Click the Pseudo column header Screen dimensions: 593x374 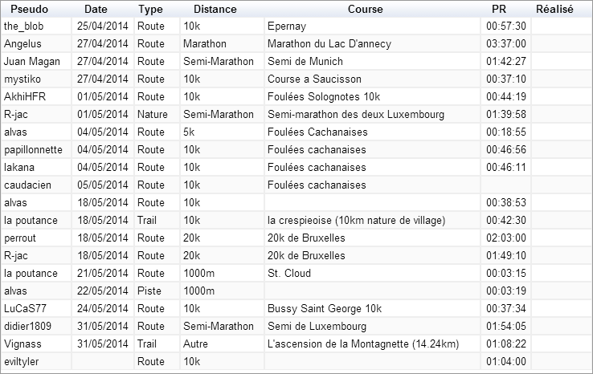coord(30,9)
